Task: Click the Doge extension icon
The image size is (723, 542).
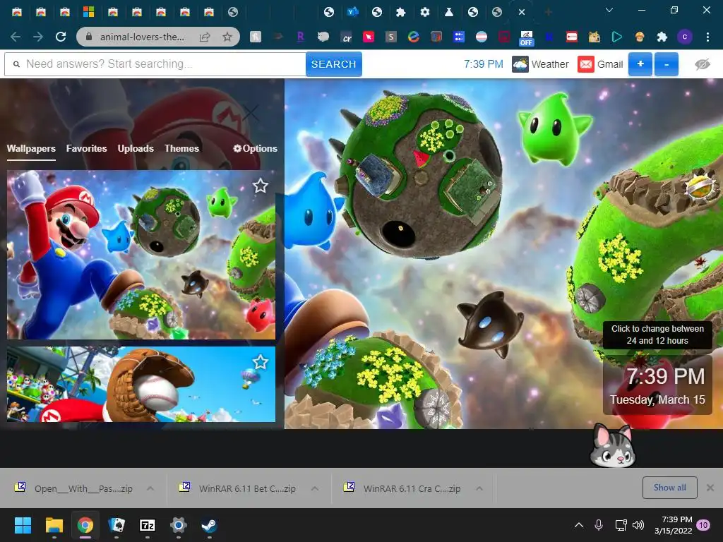Action: [x=594, y=37]
